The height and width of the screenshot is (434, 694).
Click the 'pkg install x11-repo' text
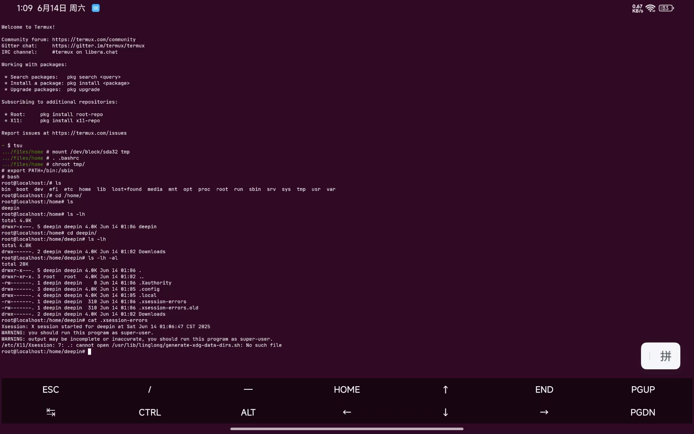pos(70,121)
